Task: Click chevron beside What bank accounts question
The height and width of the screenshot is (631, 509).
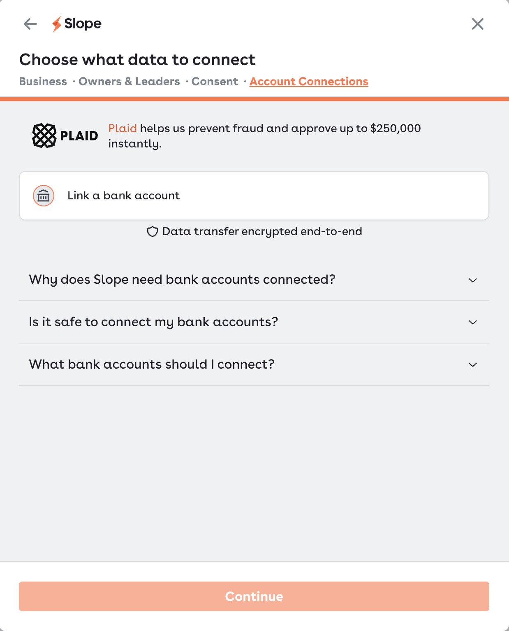Action: (x=473, y=365)
